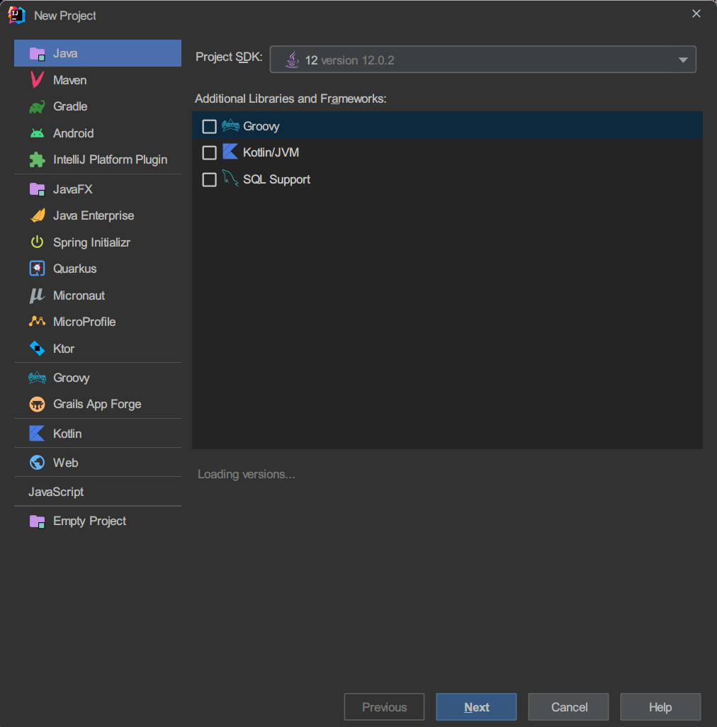Click the Empty Project folder icon
This screenshot has width=717, height=727.
[x=37, y=522]
